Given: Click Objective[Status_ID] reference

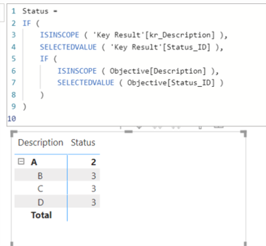Looking at the screenshot, I should tap(171, 83).
